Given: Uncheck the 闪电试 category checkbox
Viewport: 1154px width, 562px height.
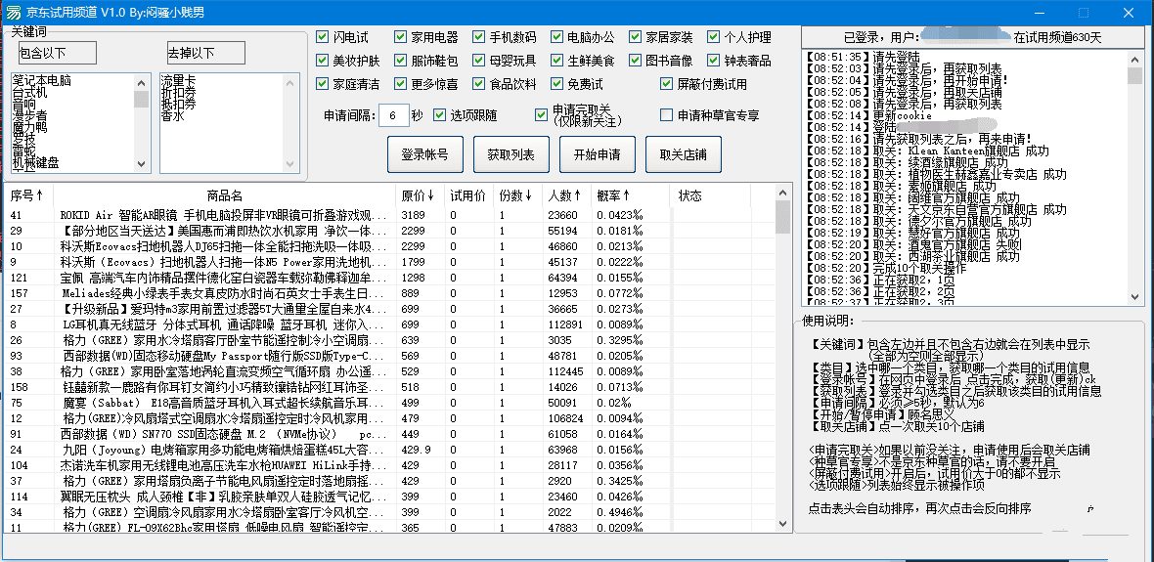Looking at the screenshot, I should point(323,37).
